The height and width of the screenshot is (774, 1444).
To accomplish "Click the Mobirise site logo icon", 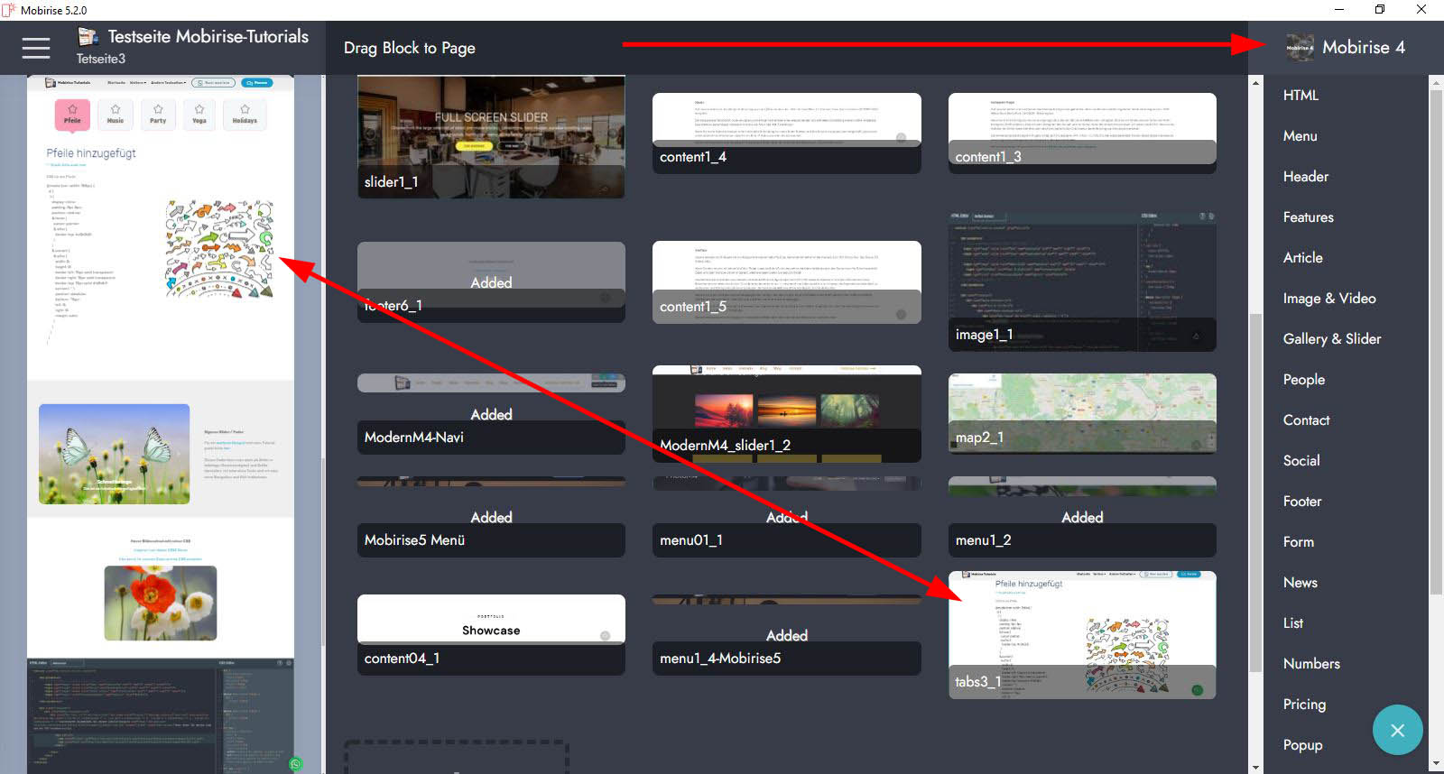I will 88,37.
